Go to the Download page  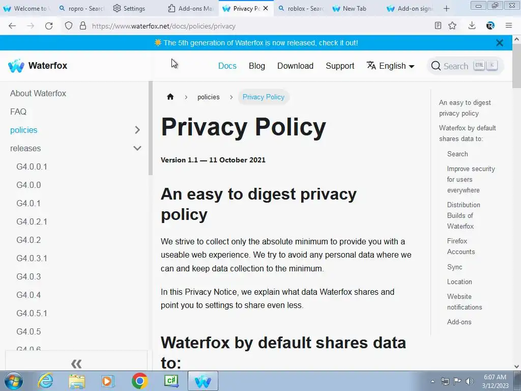coord(296,66)
